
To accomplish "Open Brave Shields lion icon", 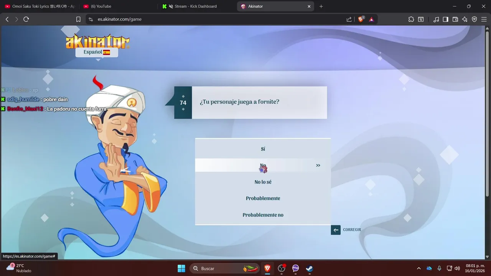I will point(361,19).
